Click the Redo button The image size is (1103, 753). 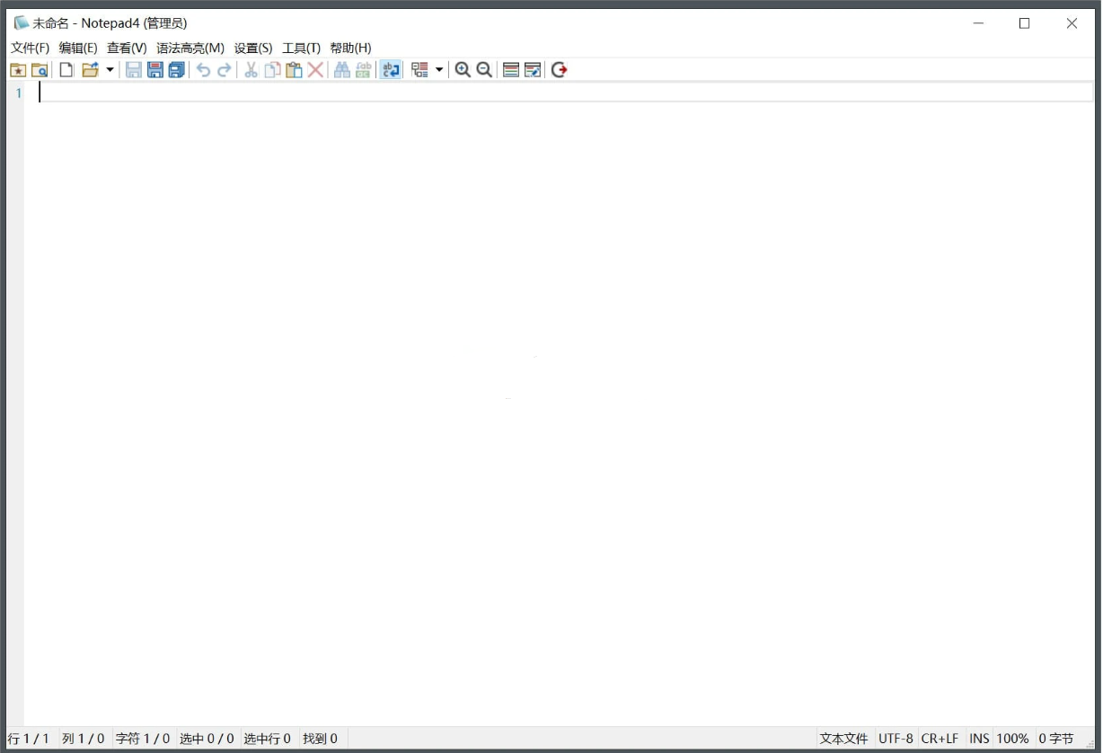224,69
